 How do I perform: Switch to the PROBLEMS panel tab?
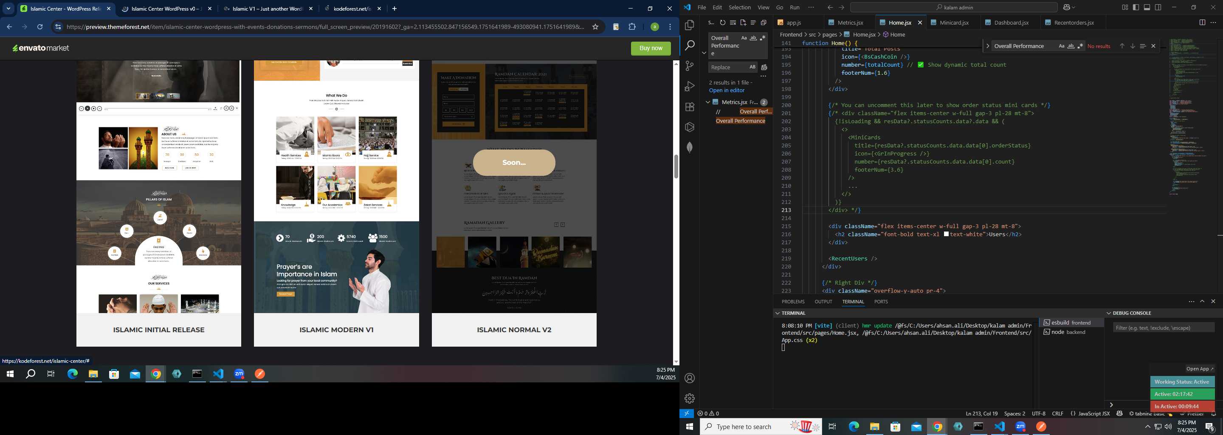pos(793,302)
